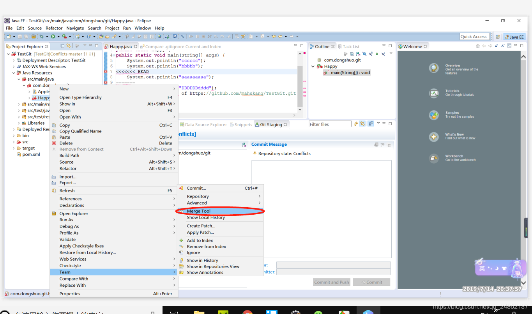The width and height of the screenshot is (532, 314).
Task: Click the New wizard toolbar icon
Action: pos(8,37)
